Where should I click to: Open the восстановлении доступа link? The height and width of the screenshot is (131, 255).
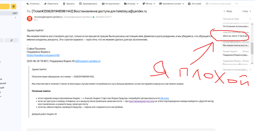[142, 101]
